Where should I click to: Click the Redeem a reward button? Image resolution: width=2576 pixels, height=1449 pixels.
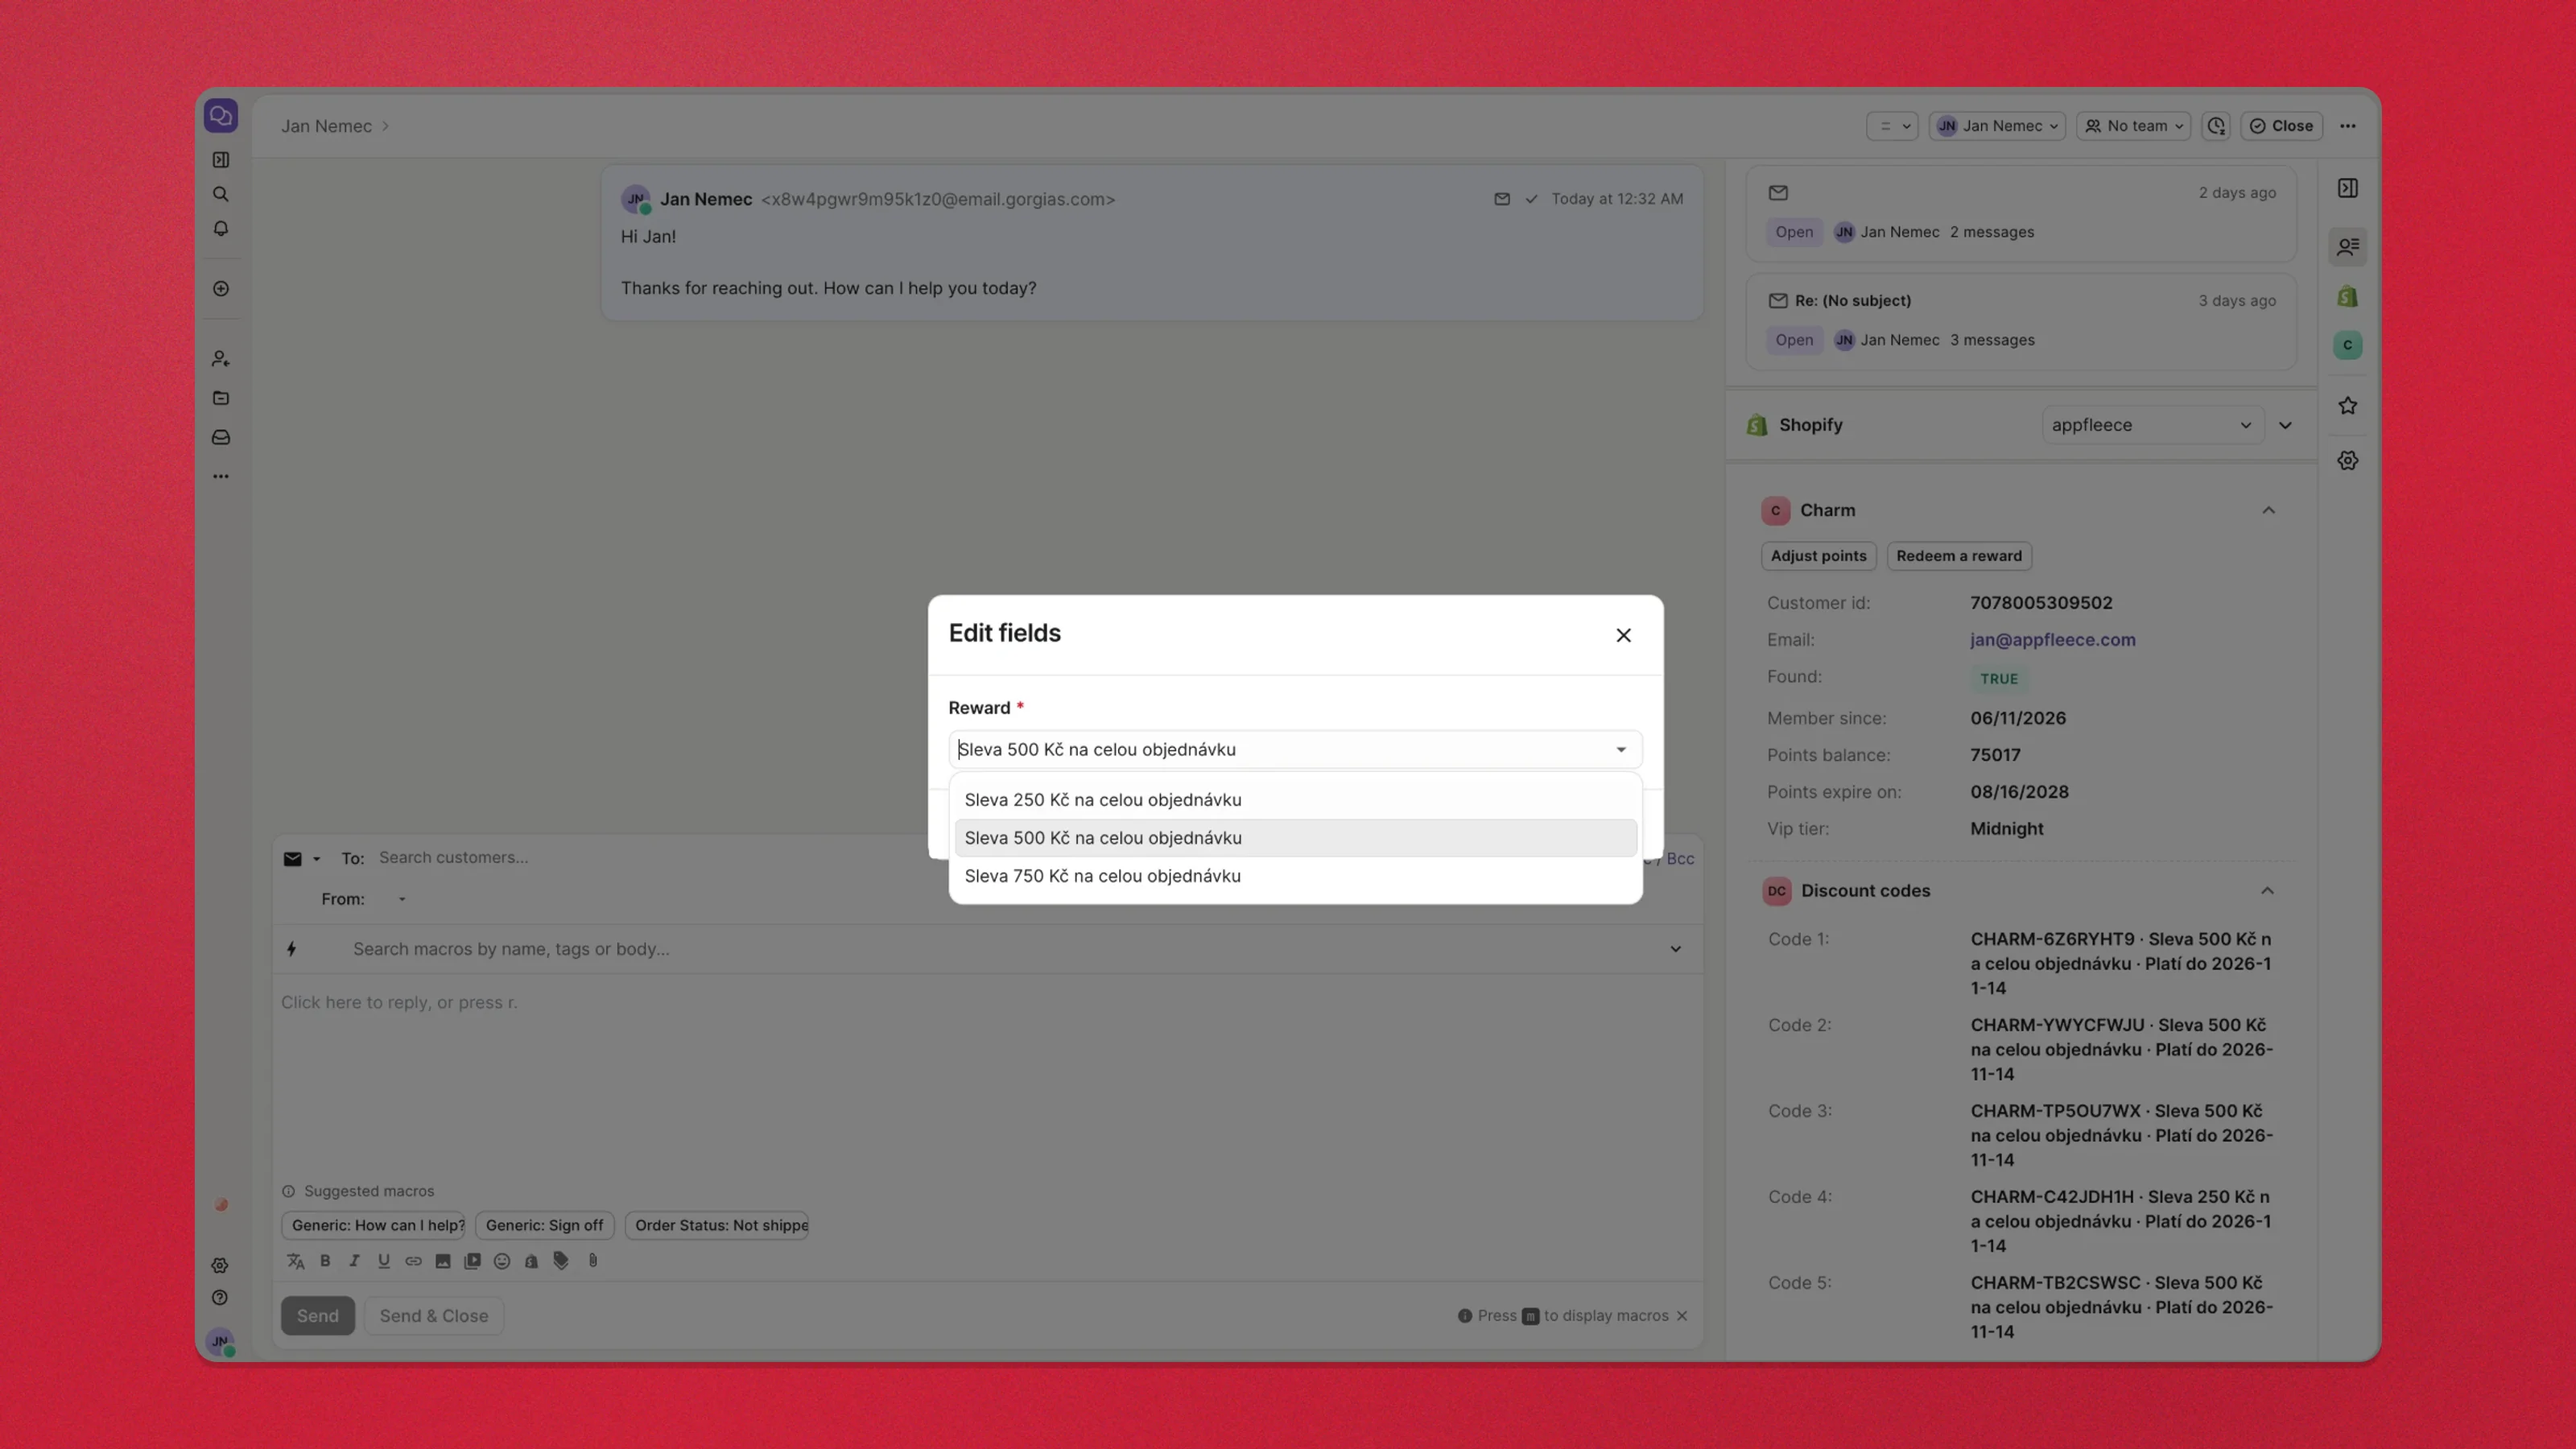coord(1958,556)
